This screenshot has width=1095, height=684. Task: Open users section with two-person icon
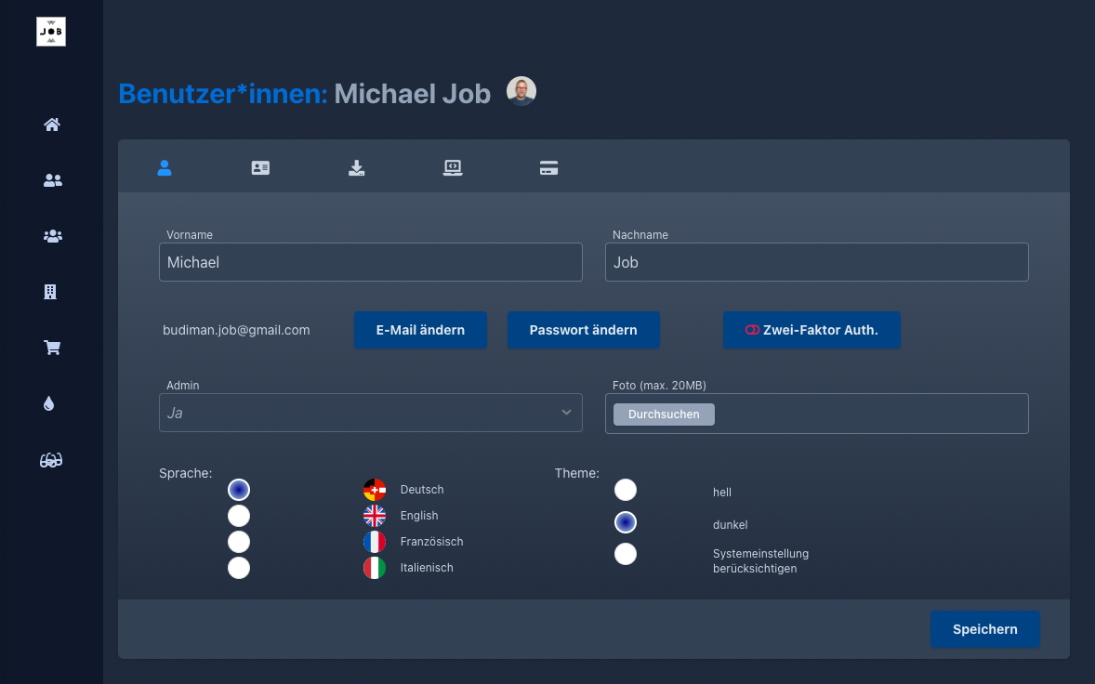[x=52, y=180]
